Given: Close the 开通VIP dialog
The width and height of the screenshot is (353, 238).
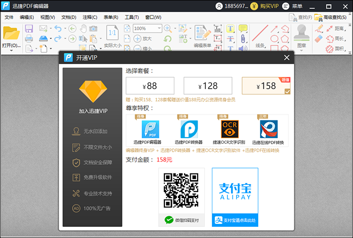Looking at the screenshot, I should 286,57.
